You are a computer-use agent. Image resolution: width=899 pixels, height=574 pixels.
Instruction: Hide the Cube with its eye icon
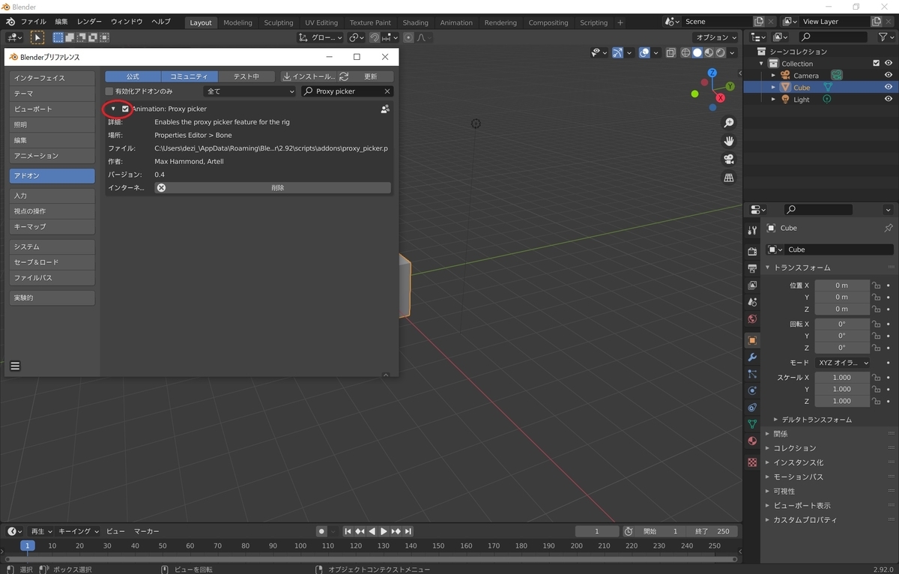[889, 88]
